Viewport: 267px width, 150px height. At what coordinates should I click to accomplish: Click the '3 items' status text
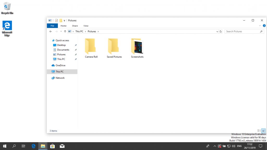tap(53, 131)
